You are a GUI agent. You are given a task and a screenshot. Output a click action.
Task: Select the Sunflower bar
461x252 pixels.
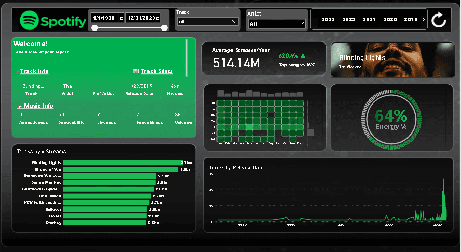pyautogui.click(x=109, y=189)
